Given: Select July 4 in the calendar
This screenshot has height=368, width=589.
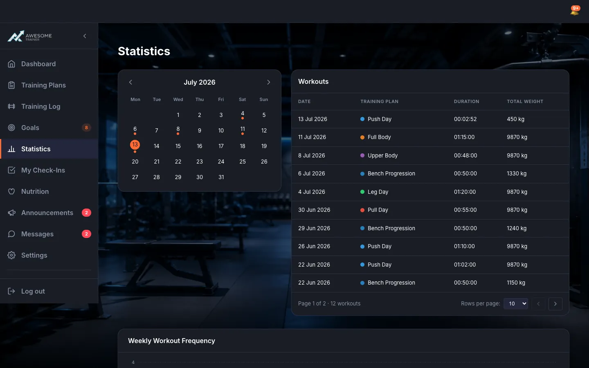Looking at the screenshot, I should (x=243, y=114).
